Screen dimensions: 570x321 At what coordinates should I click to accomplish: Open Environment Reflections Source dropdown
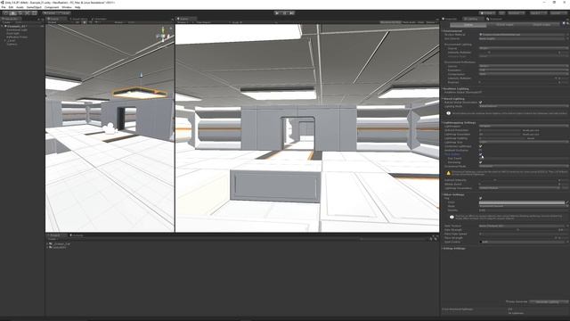coord(524,66)
